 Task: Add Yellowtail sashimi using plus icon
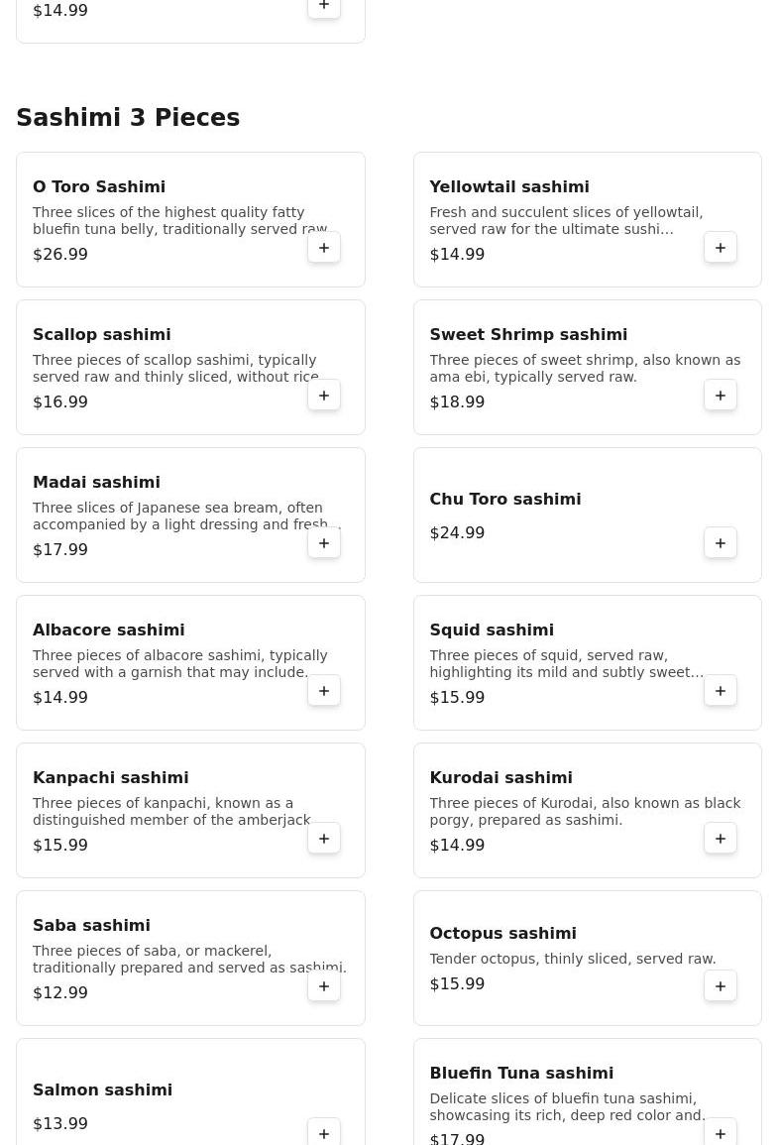(x=721, y=248)
